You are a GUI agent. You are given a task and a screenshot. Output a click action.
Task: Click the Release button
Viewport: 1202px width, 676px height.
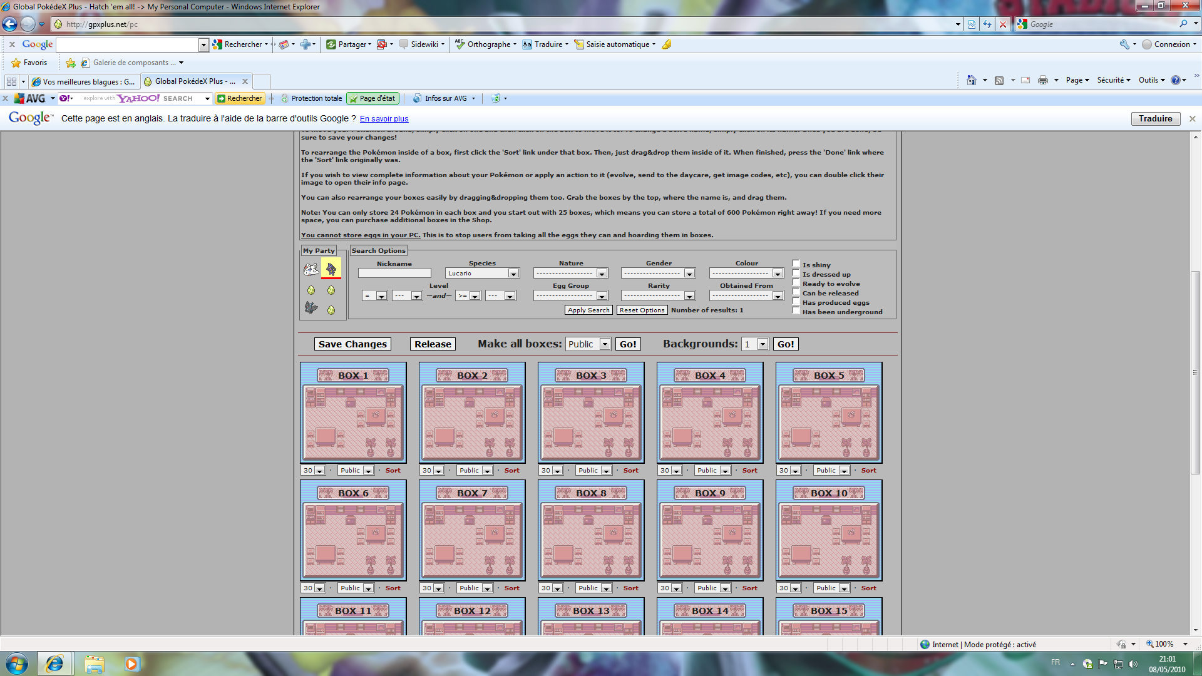433,344
